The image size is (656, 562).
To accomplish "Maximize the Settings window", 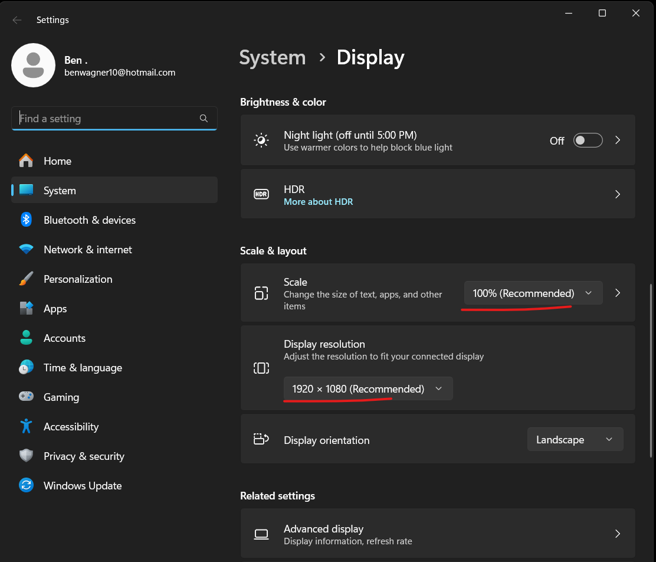I will tap(602, 13).
